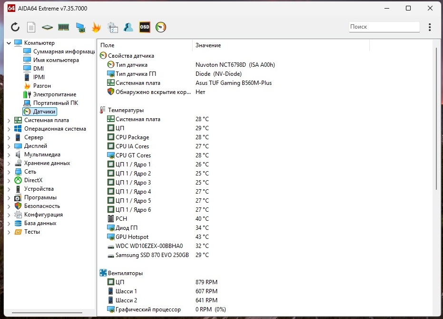
Task: Click the user profile toolbar icon
Action: coord(128,27)
